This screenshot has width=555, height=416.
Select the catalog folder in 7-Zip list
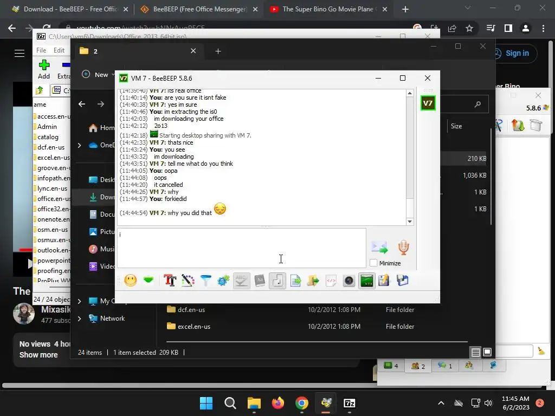[48, 137]
